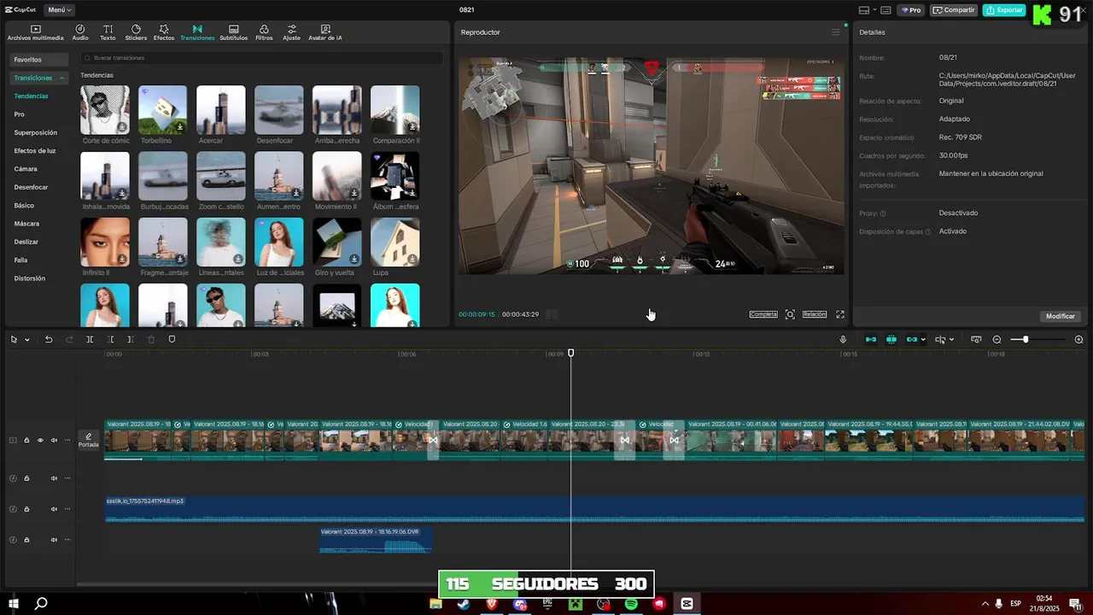The width and height of the screenshot is (1093, 615).
Task: Open Windows Start menu
Action: pos(14,603)
